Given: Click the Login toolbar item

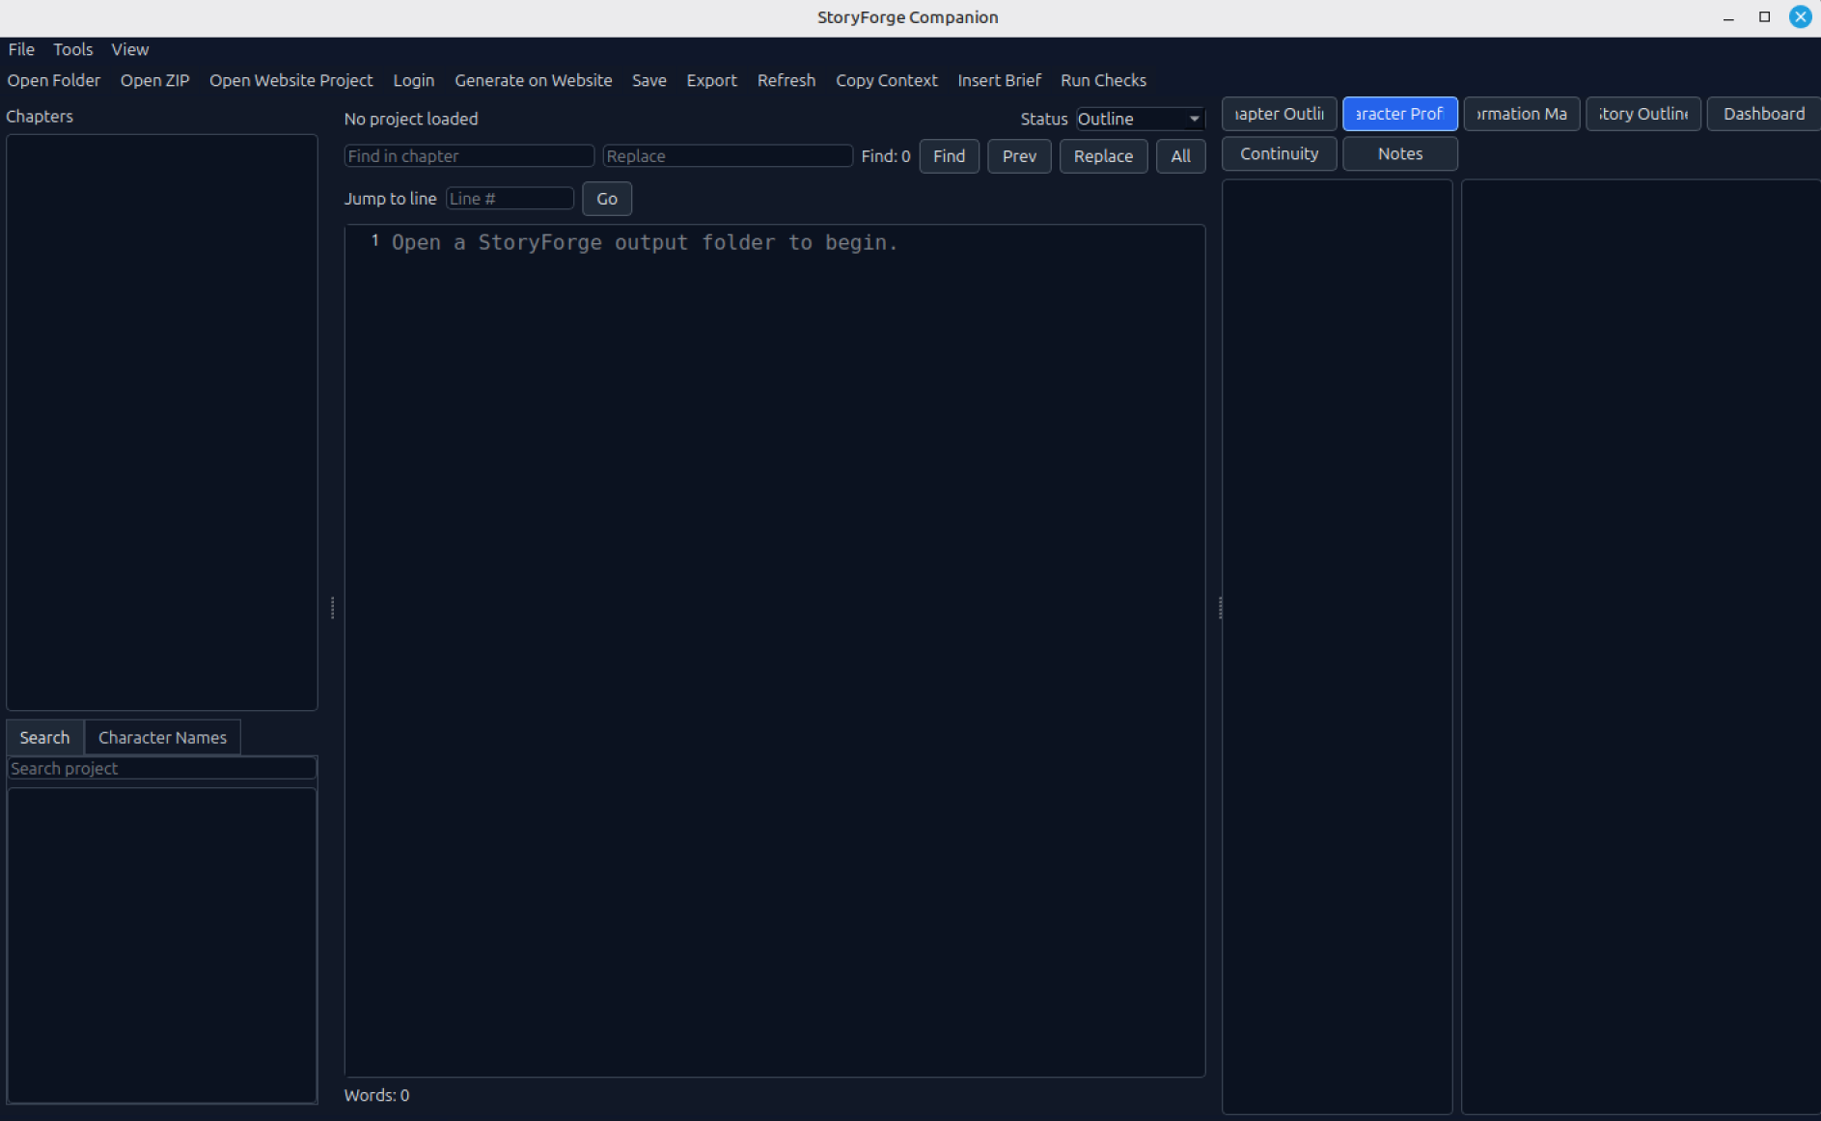Looking at the screenshot, I should coord(414,80).
